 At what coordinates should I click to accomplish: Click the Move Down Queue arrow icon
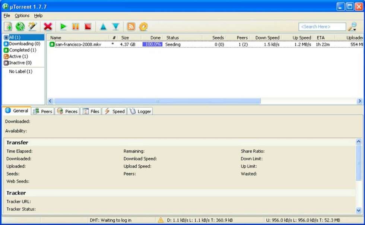click(116, 26)
